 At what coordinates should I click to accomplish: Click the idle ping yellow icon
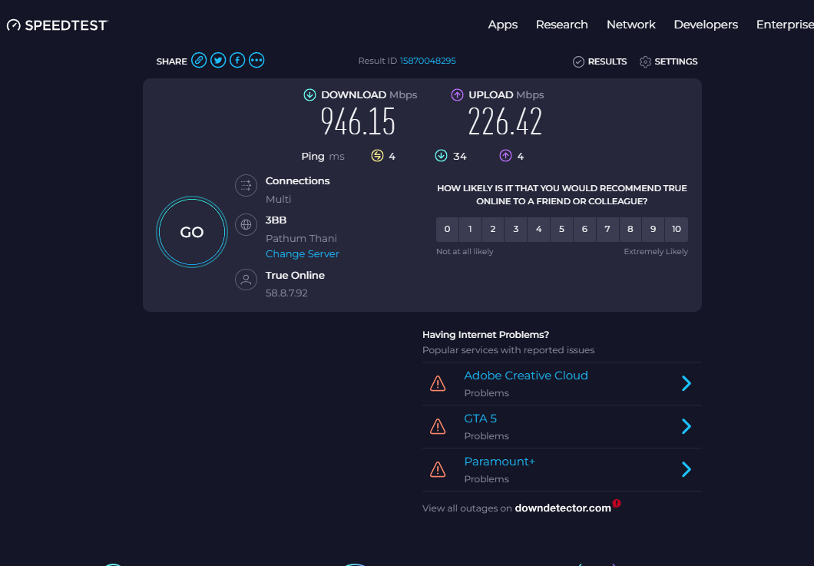[377, 156]
